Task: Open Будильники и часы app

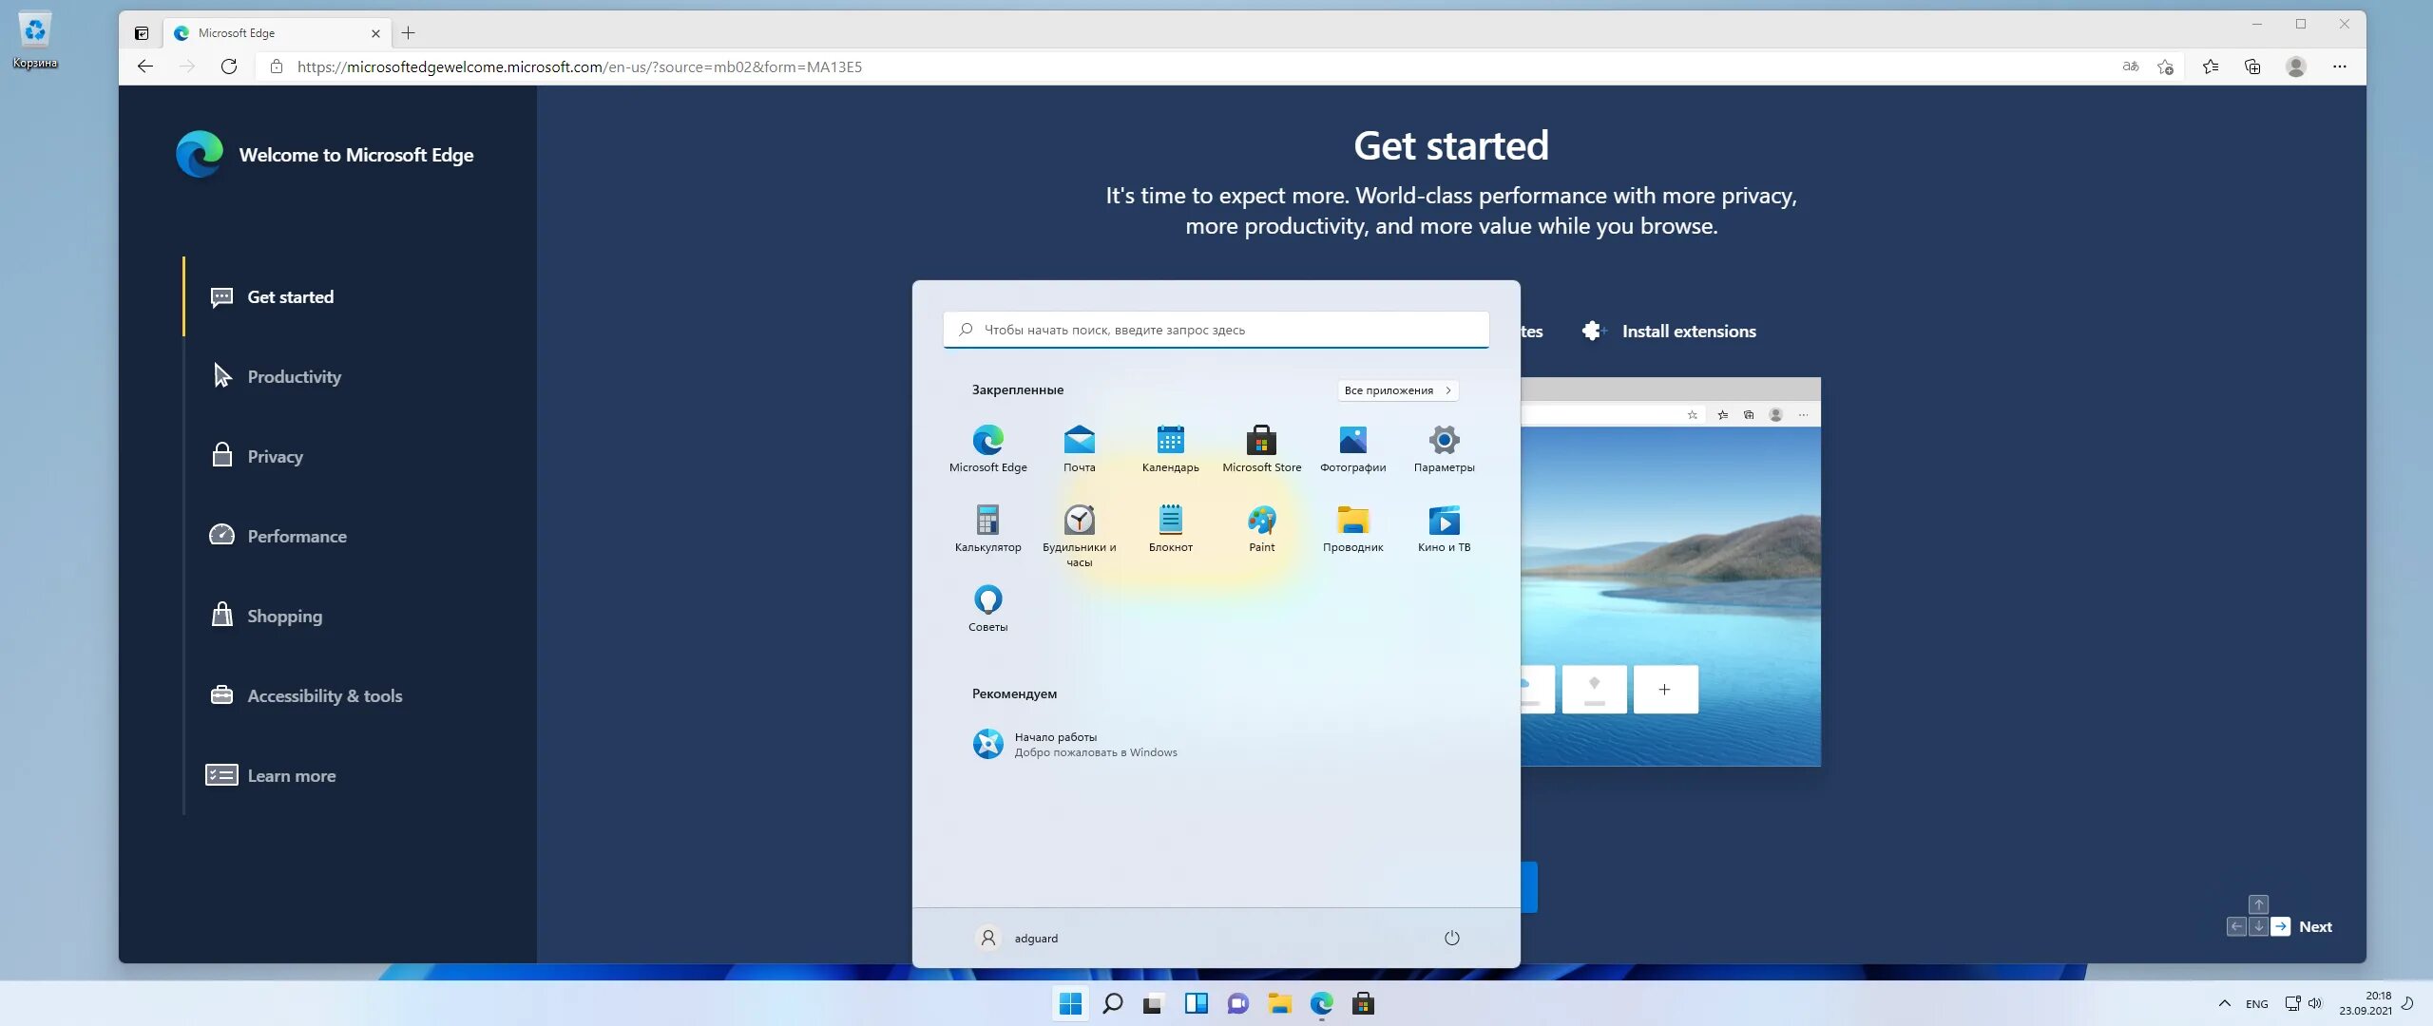Action: click(x=1079, y=534)
